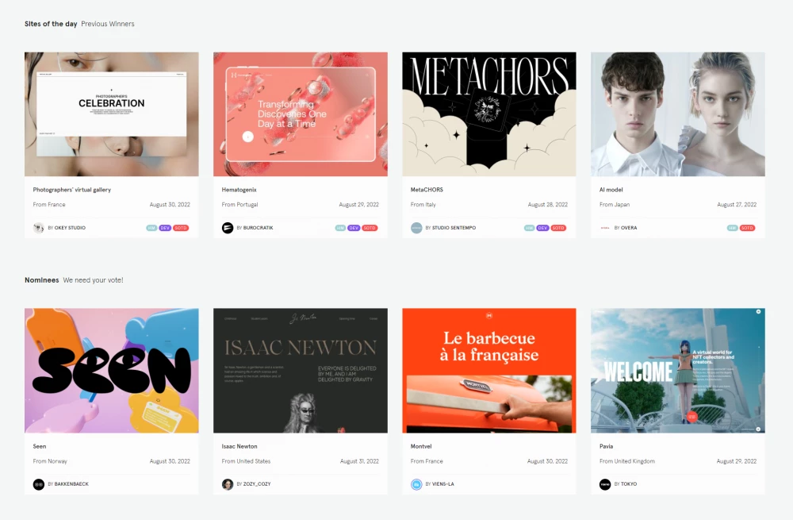Click the Overa author logo icon
Image resolution: width=793 pixels, height=520 pixels.
coord(605,228)
